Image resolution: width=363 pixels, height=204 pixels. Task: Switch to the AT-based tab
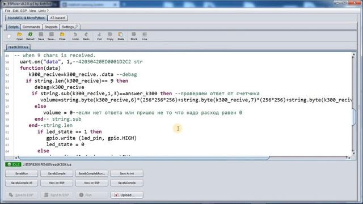pos(57,18)
